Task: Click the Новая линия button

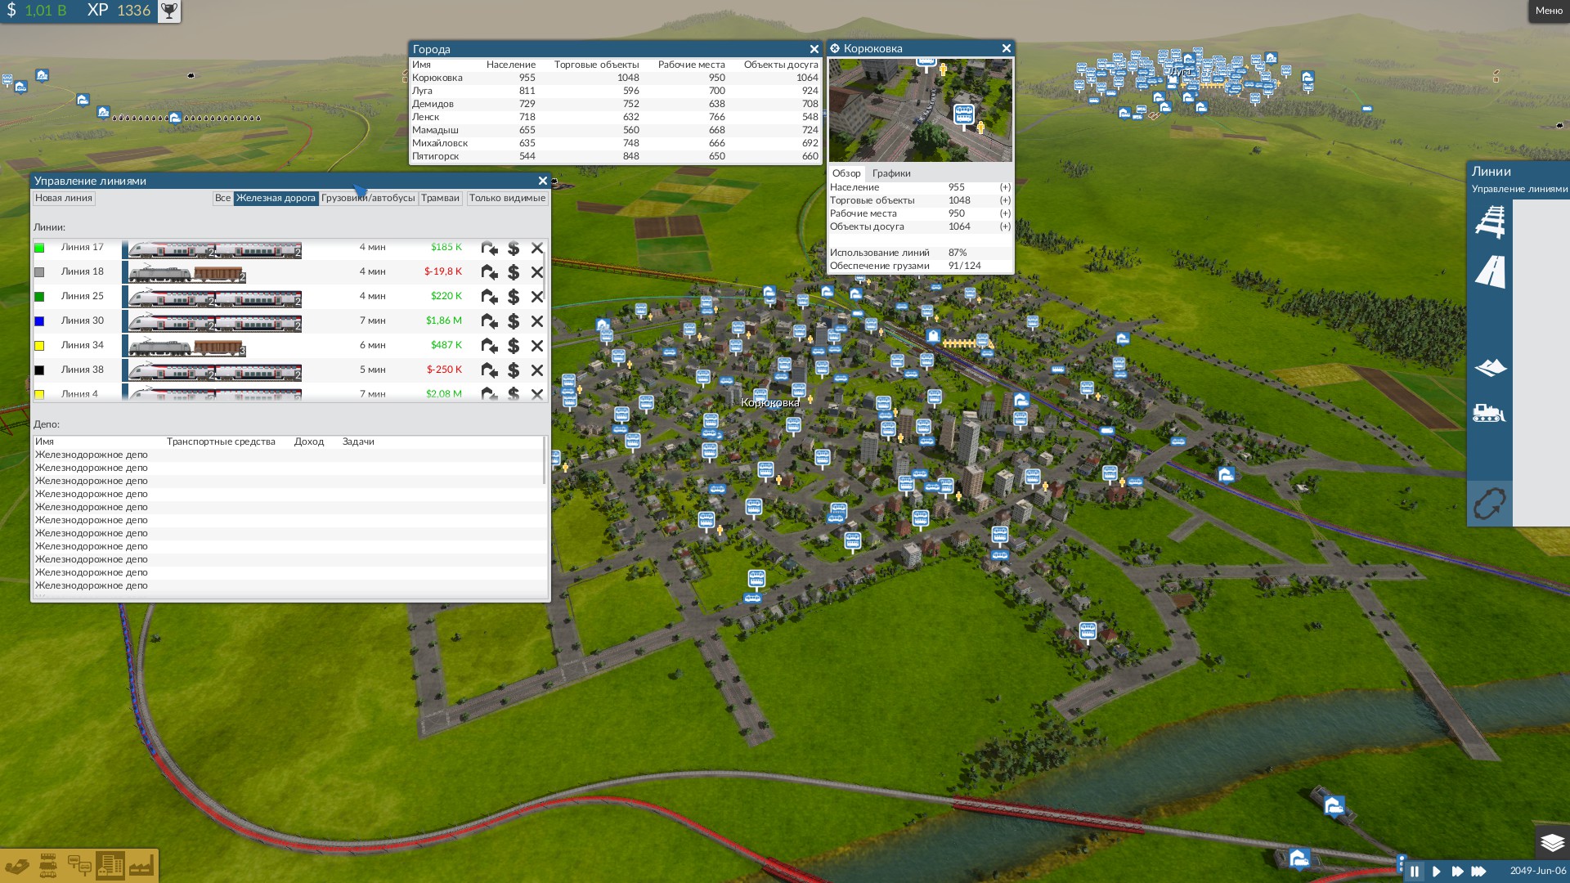Action: 64,198
